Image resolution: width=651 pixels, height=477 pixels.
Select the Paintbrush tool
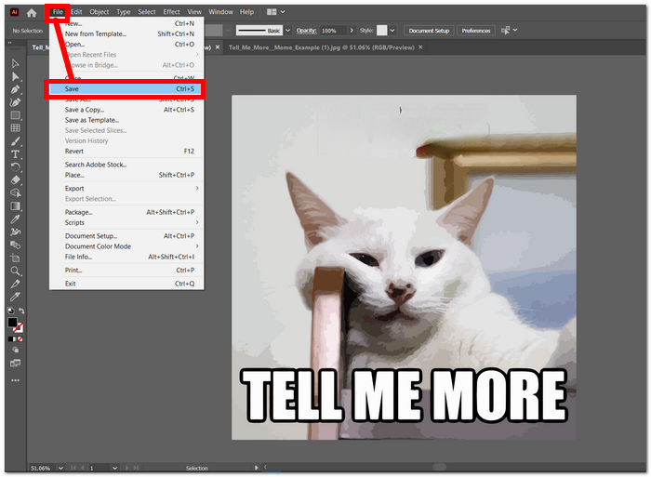pos(16,141)
